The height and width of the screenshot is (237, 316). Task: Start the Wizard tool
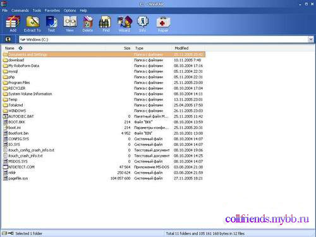click(x=125, y=23)
